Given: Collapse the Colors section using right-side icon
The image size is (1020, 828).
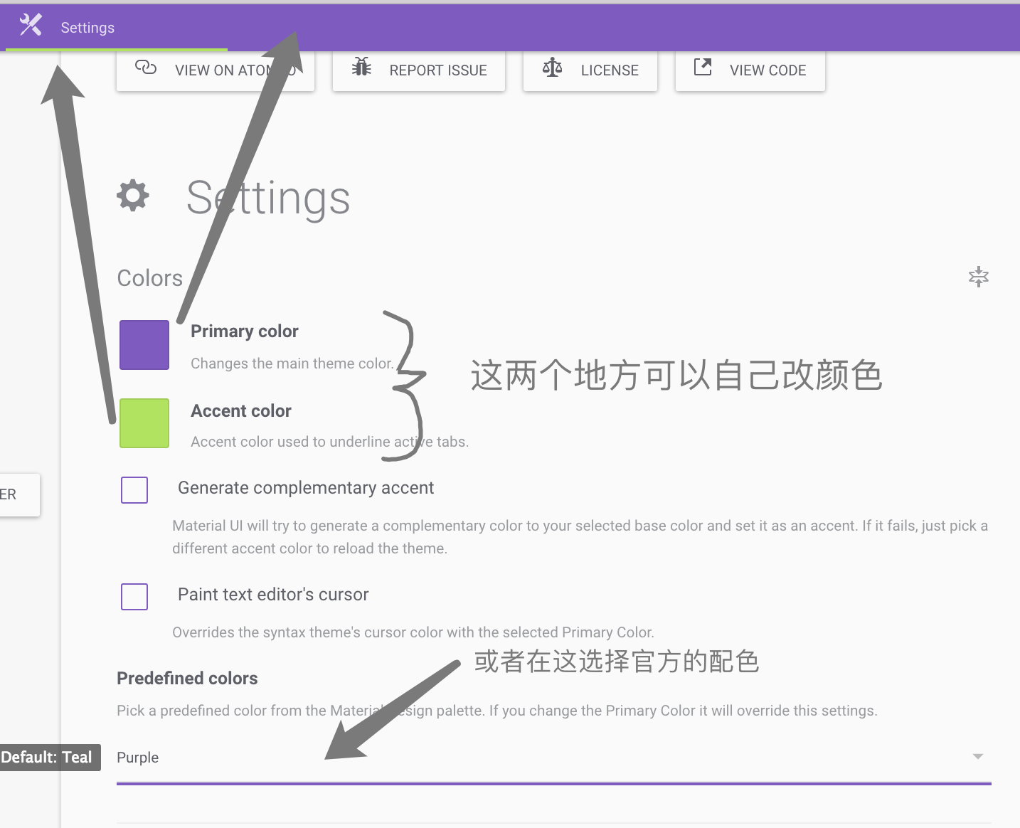Looking at the screenshot, I should (979, 277).
